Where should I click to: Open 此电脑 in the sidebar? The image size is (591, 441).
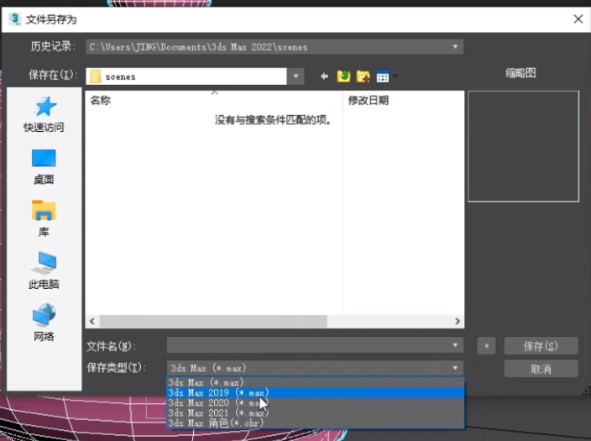tap(44, 270)
